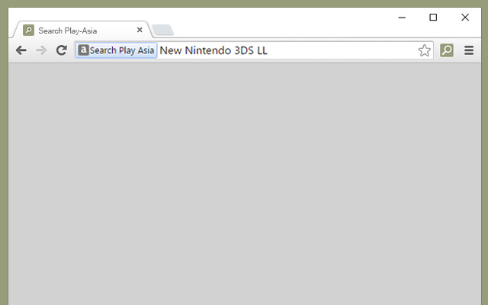Screen dimensions: 488x305
Task: Focus the address bar text New Nintendo 3DS LL
Action: pyautogui.click(x=213, y=50)
